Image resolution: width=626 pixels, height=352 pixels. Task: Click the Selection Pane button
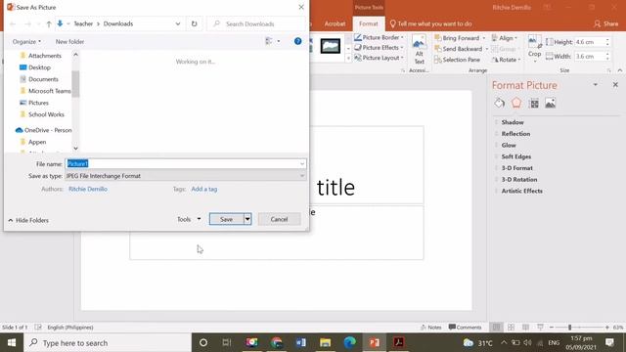(x=457, y=60)
